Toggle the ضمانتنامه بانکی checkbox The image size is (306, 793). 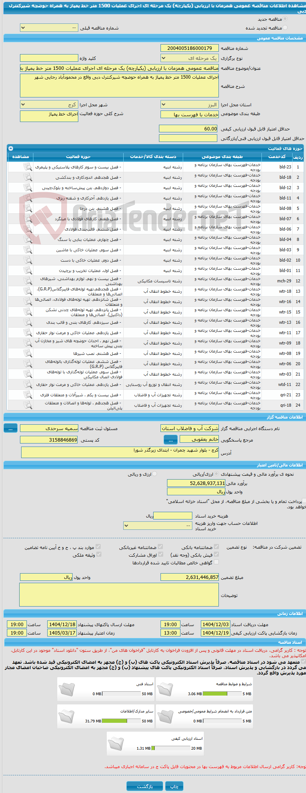coord(216,546)
